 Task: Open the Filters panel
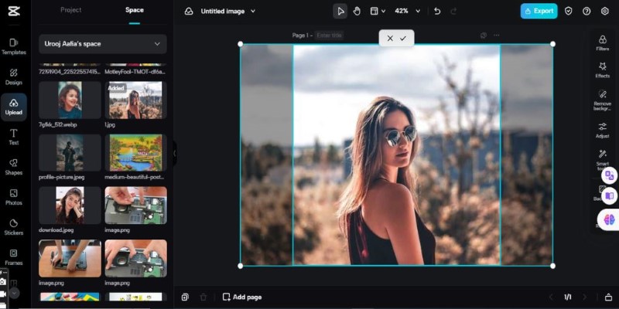602,42
